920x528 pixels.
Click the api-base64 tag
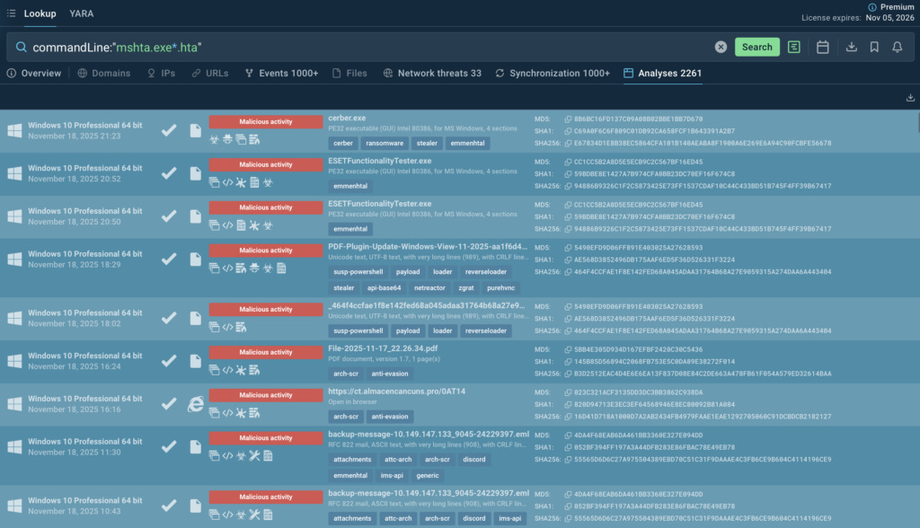(384, 288)
